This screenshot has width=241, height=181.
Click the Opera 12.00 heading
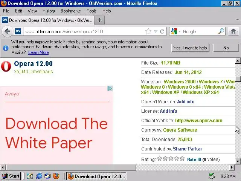(x=34, y=64)
